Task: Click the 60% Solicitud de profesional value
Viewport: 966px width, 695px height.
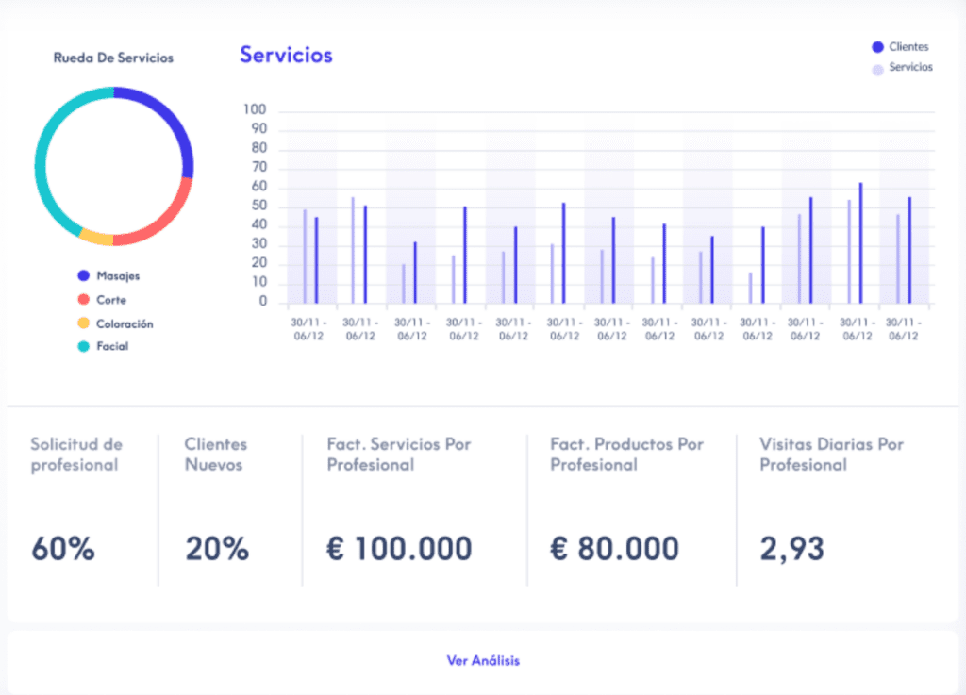Action: pos(63,549)
